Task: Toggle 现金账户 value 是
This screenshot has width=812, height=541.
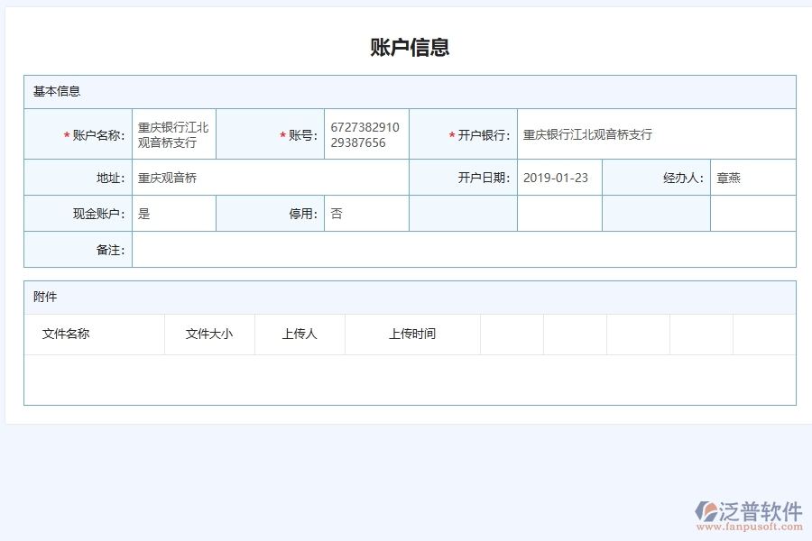Action: pyautogui.click(x=173, y=213)
